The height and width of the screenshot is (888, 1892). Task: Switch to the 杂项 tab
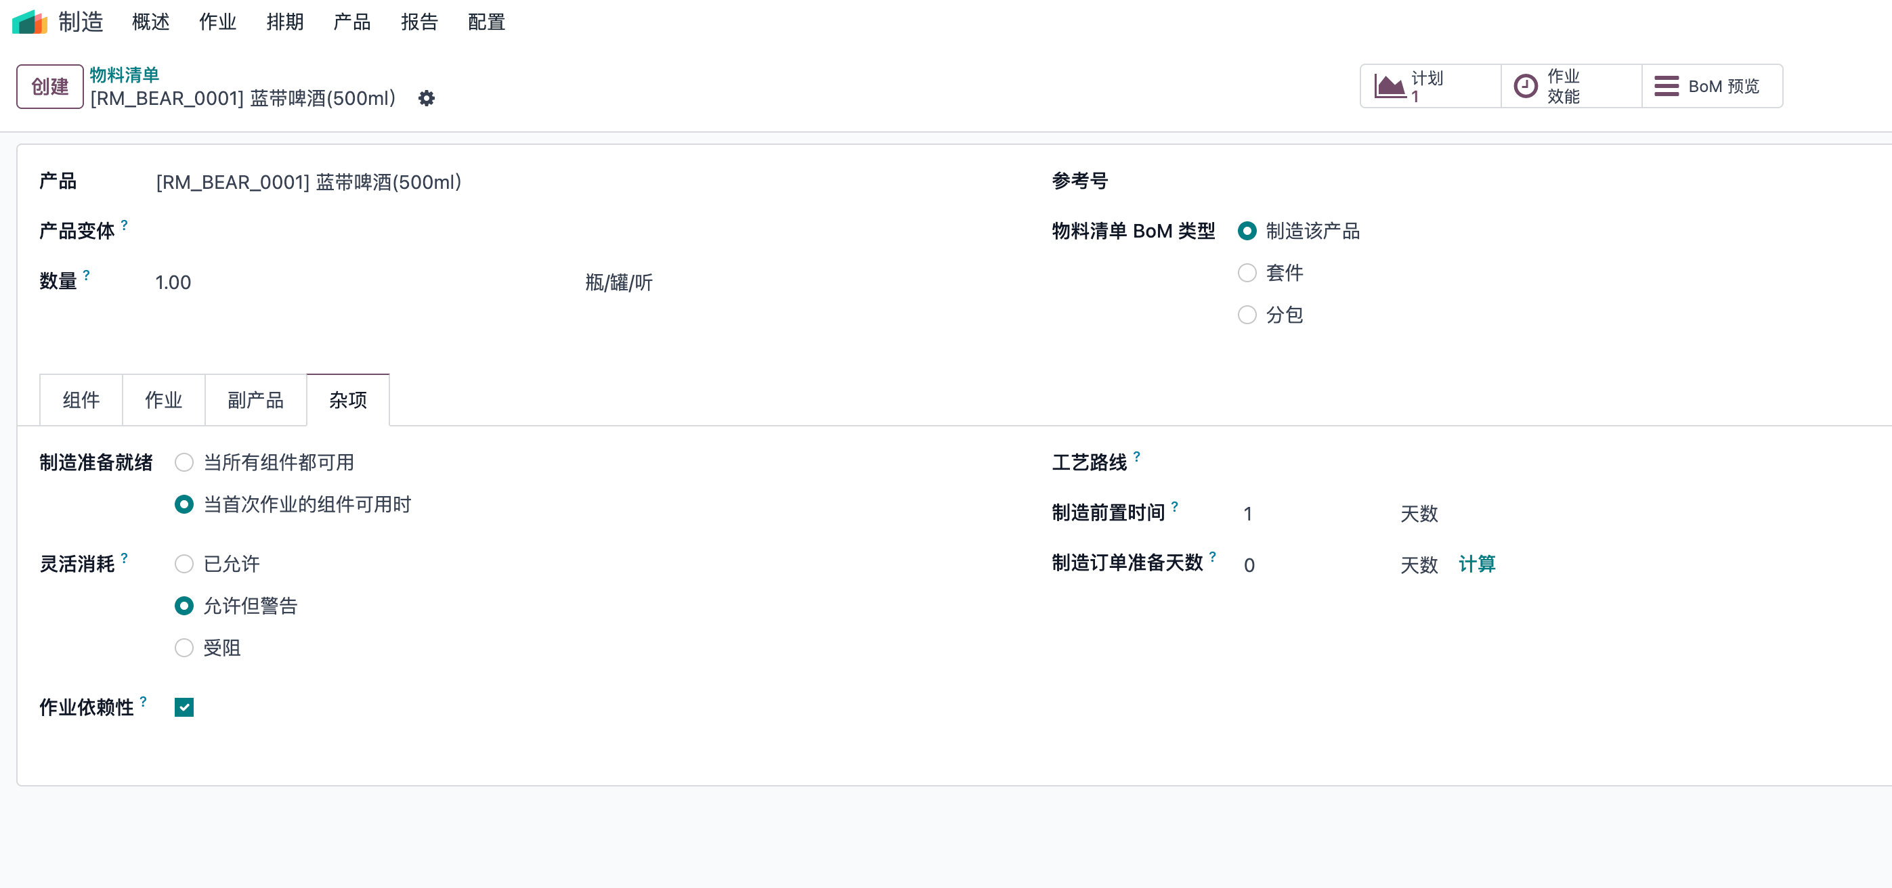348,400
